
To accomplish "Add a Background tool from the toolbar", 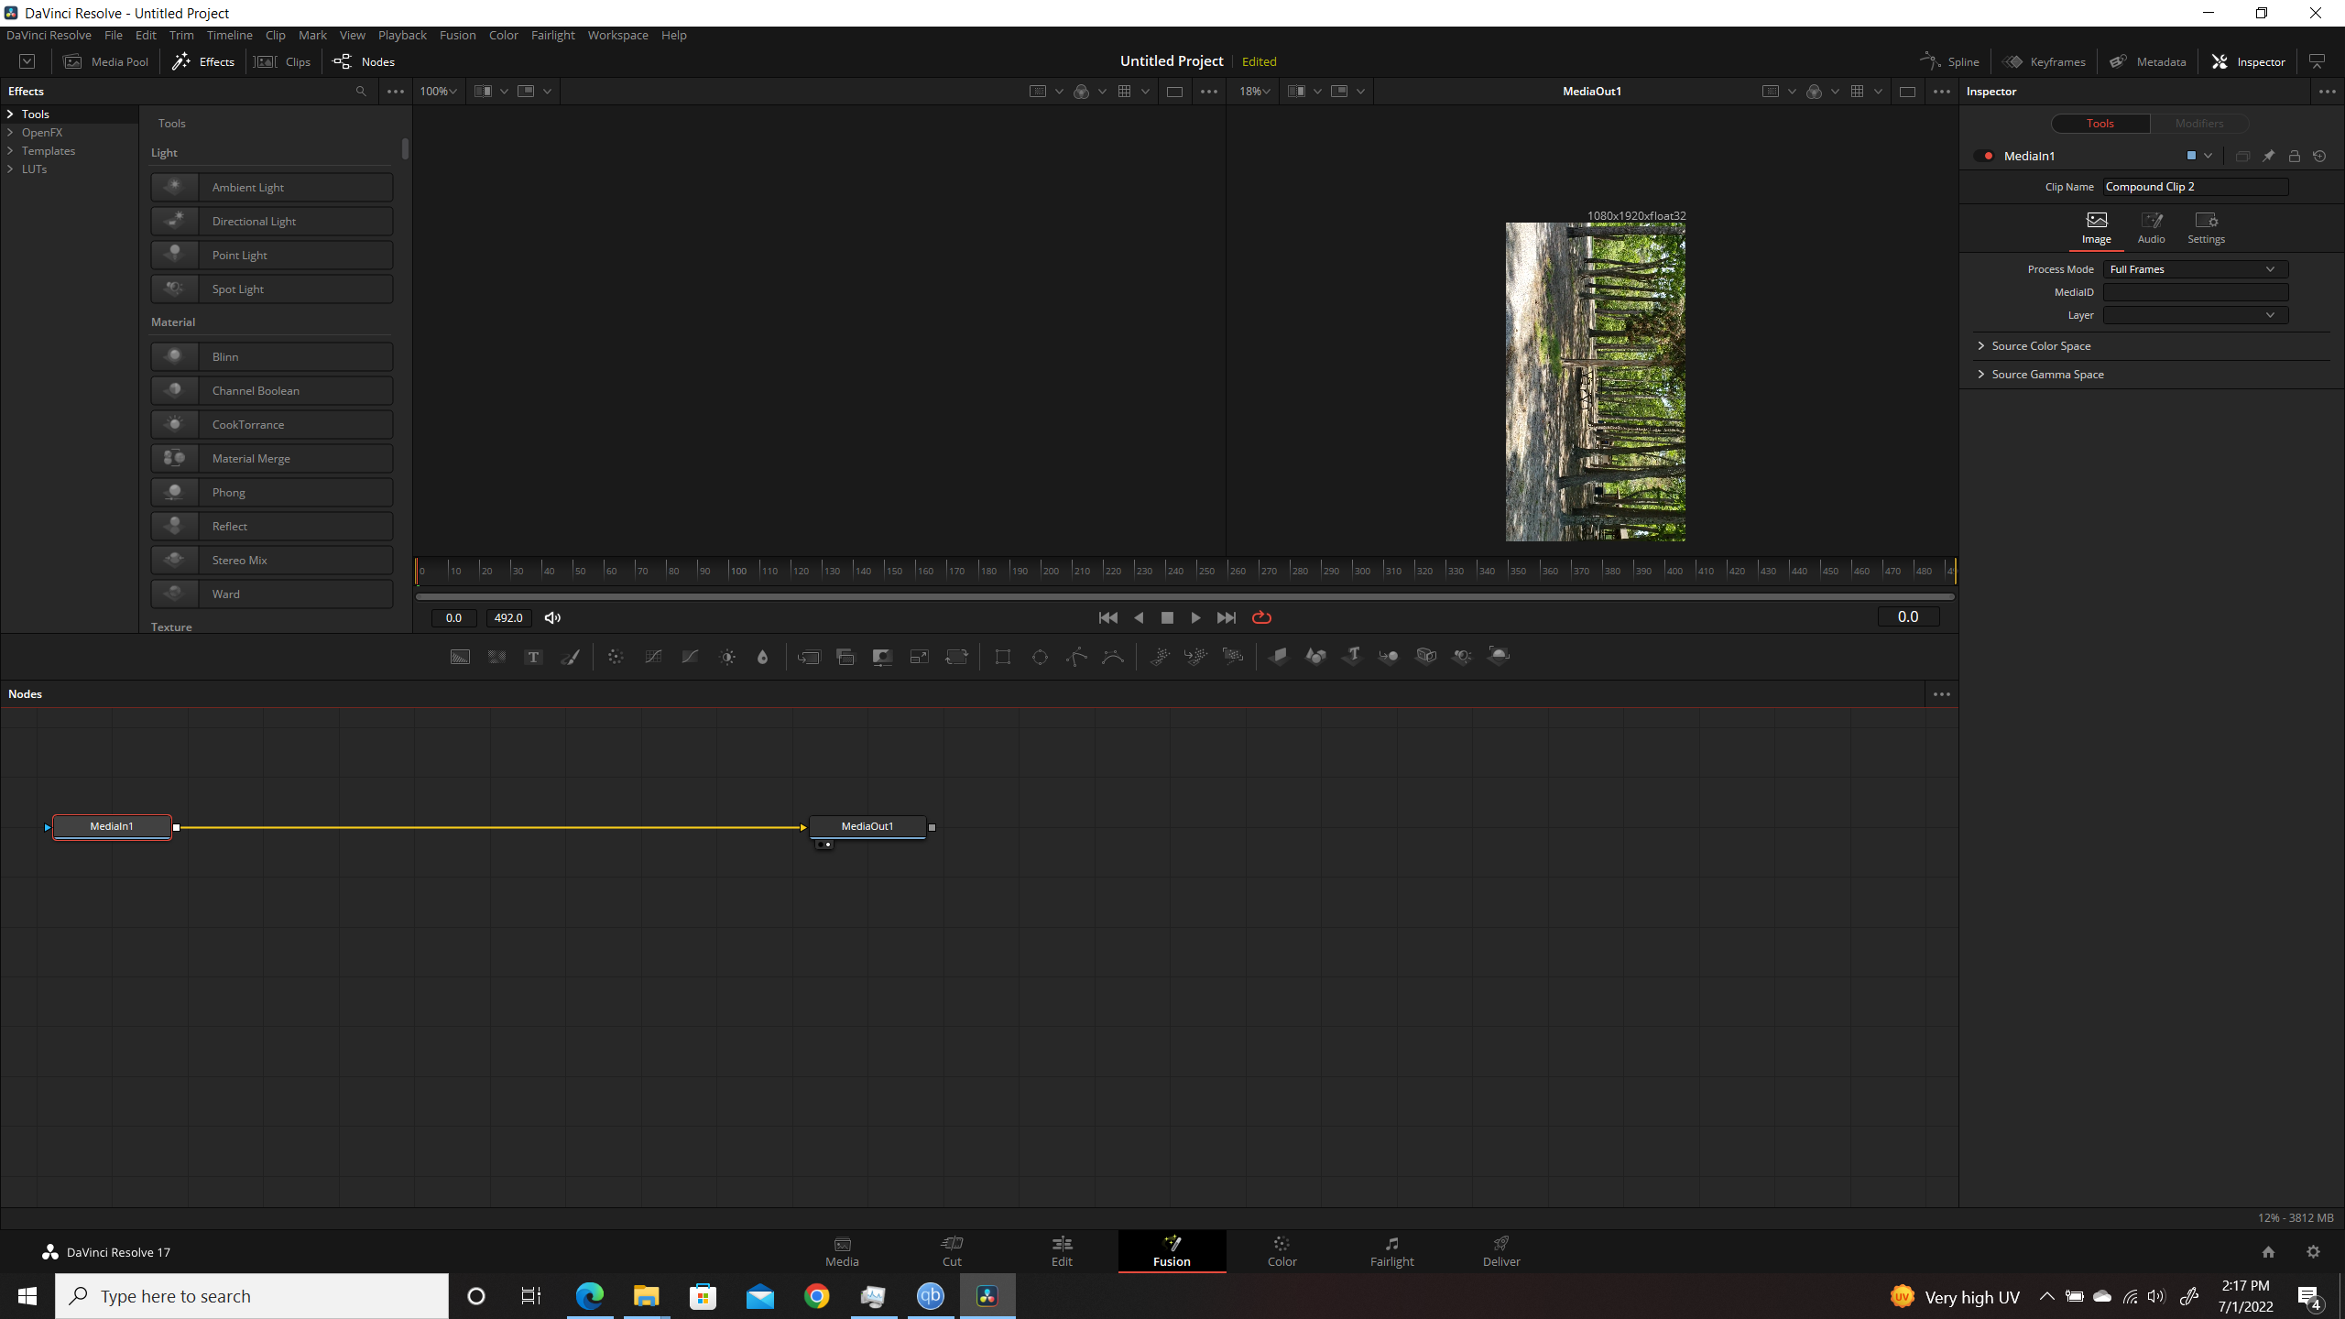I will click(460, 657).
